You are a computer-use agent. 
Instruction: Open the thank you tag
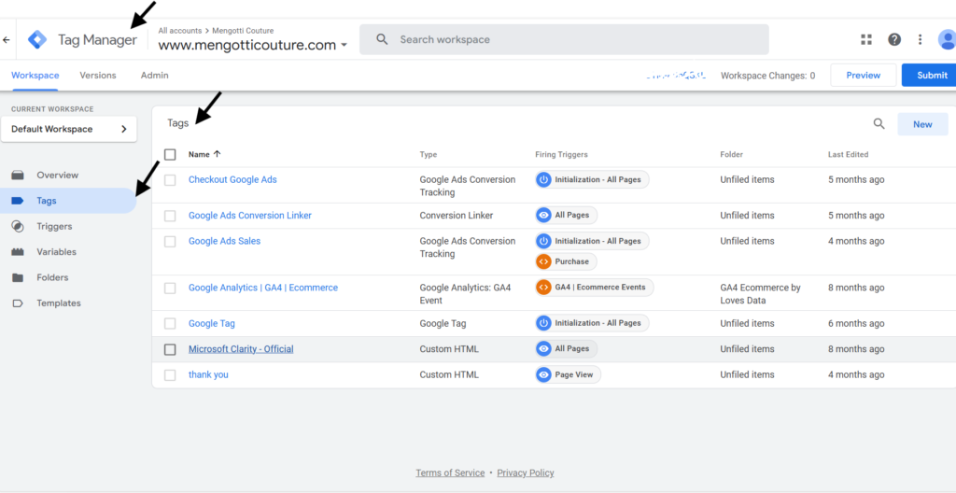click(x=208, y=374)
